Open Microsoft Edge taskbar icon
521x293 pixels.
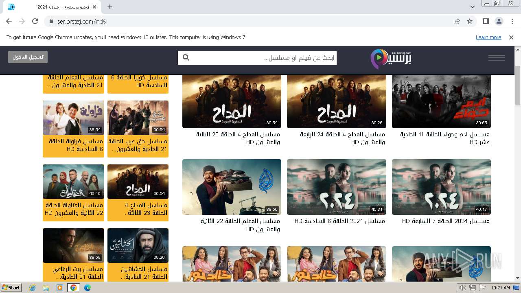[x=87, y=288]
